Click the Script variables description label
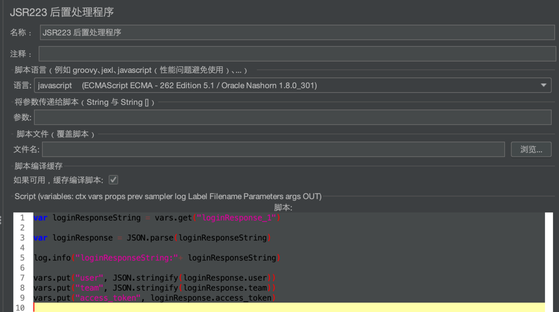The width and height of the screenshot is (559, 312). tap(168, 196)
